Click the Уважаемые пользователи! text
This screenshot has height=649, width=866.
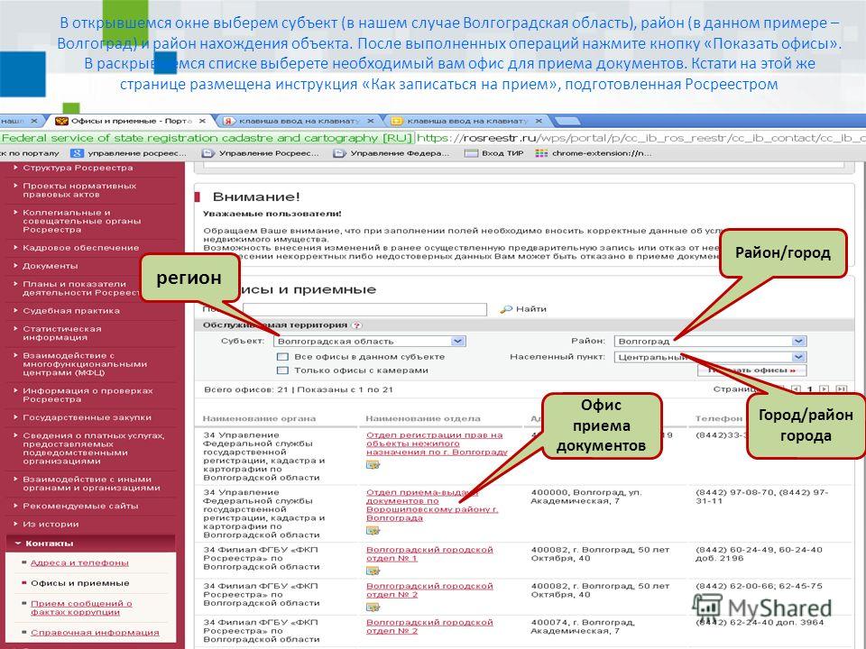[x=272, y=215]
